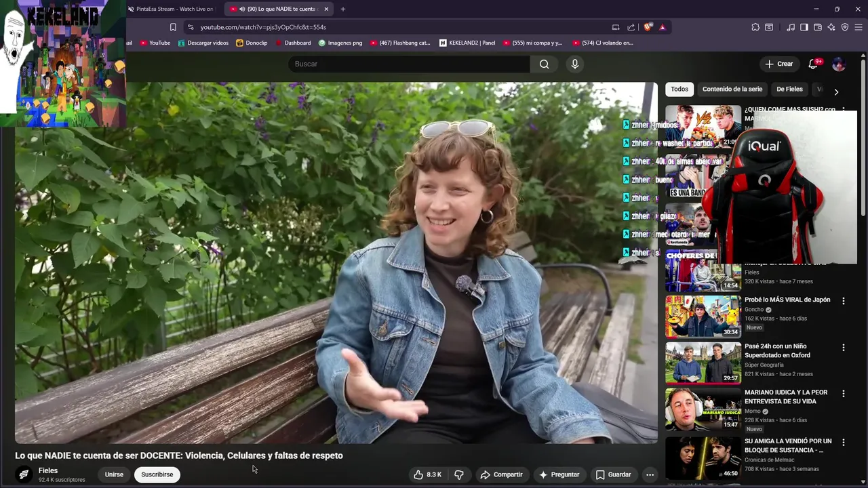
Task: Open the Dashboard bookmark
Action: pyautogui.click(x=293, y=43)
